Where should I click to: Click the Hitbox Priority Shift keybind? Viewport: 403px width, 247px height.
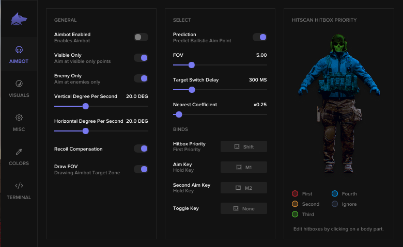[x=244, y=146]
